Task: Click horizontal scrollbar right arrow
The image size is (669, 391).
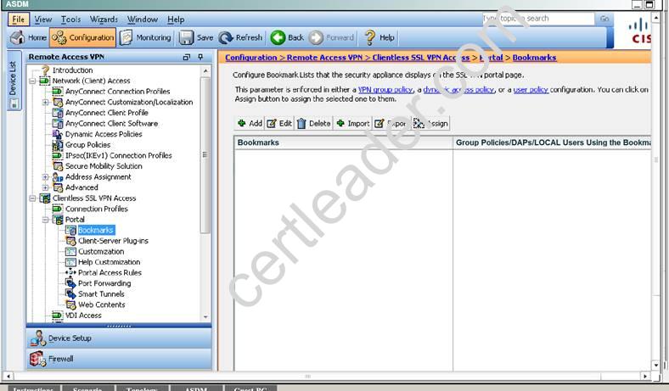Action: pyautogui.click(x=645, y=376)
